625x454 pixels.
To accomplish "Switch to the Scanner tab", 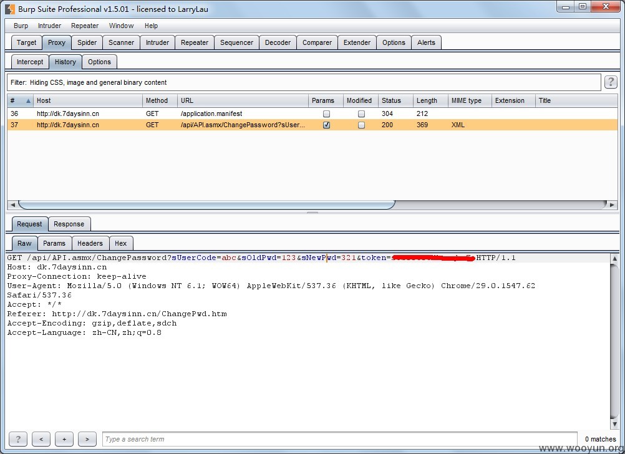I will tap(121, 42).
